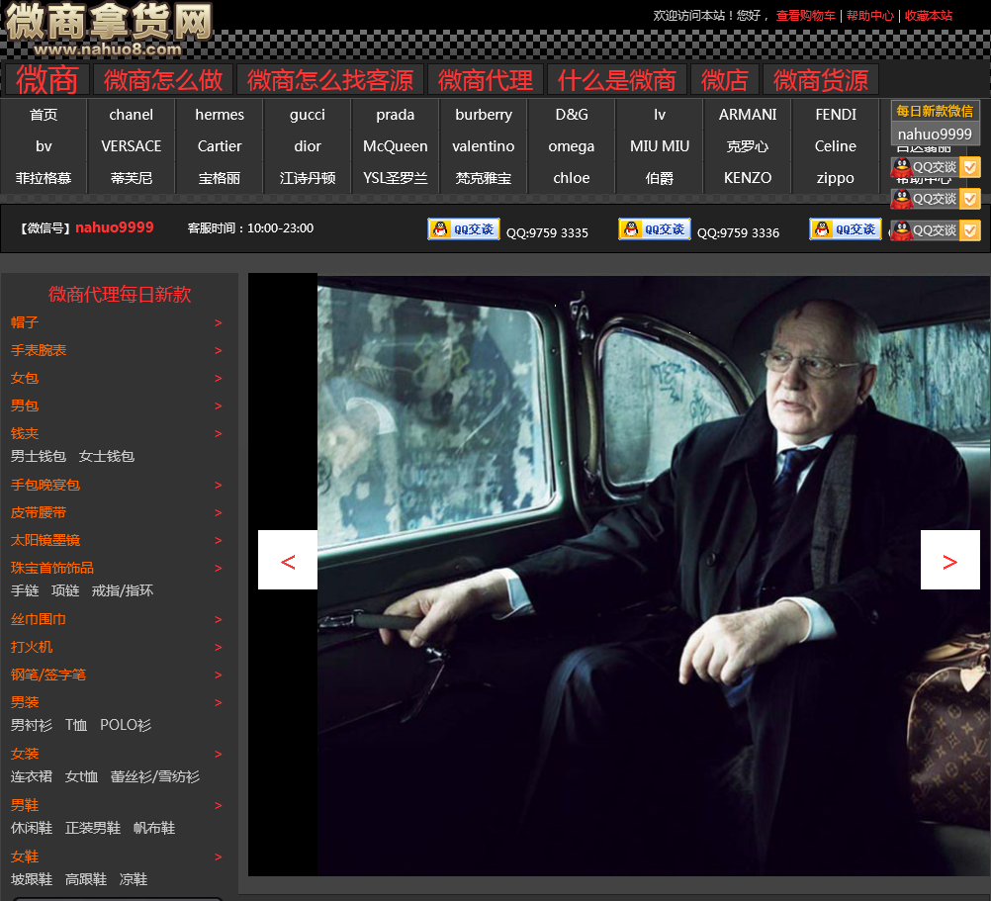Advance to the next carousel slide
This screenshot has height=901, width=991.
tap(949, 561)
